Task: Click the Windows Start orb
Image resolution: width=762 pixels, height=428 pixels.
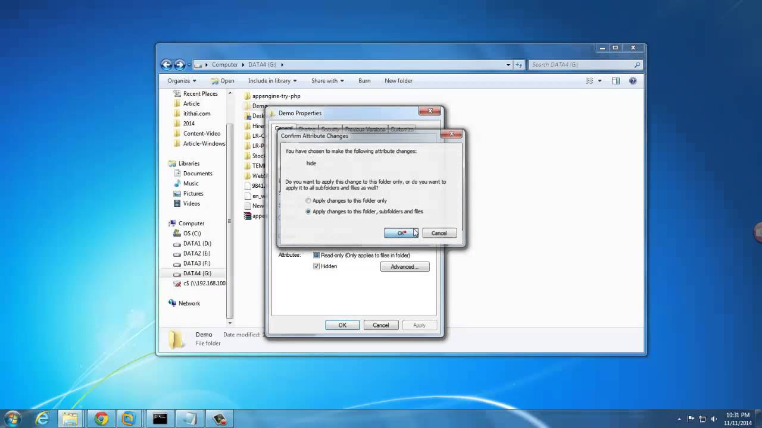Action: (12, 418)
